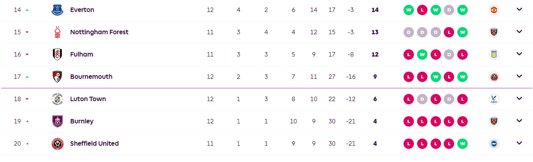Click the Fulham club crest
This screenshot has height=162, width=533.
click(57, 55)
